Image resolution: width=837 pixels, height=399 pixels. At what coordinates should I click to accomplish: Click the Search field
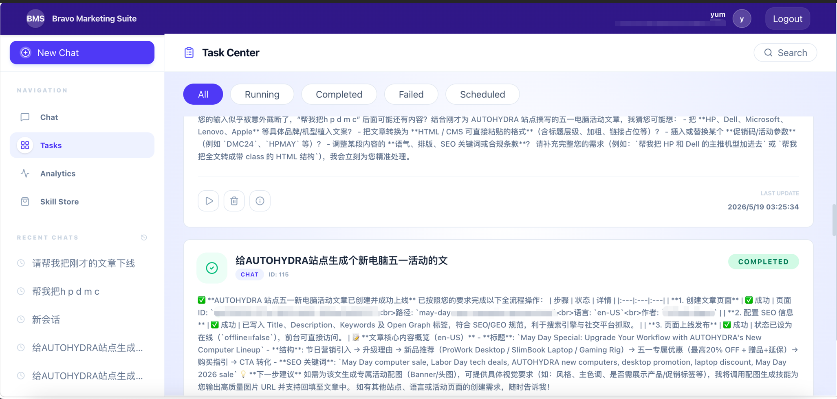(x=785, y=53)
